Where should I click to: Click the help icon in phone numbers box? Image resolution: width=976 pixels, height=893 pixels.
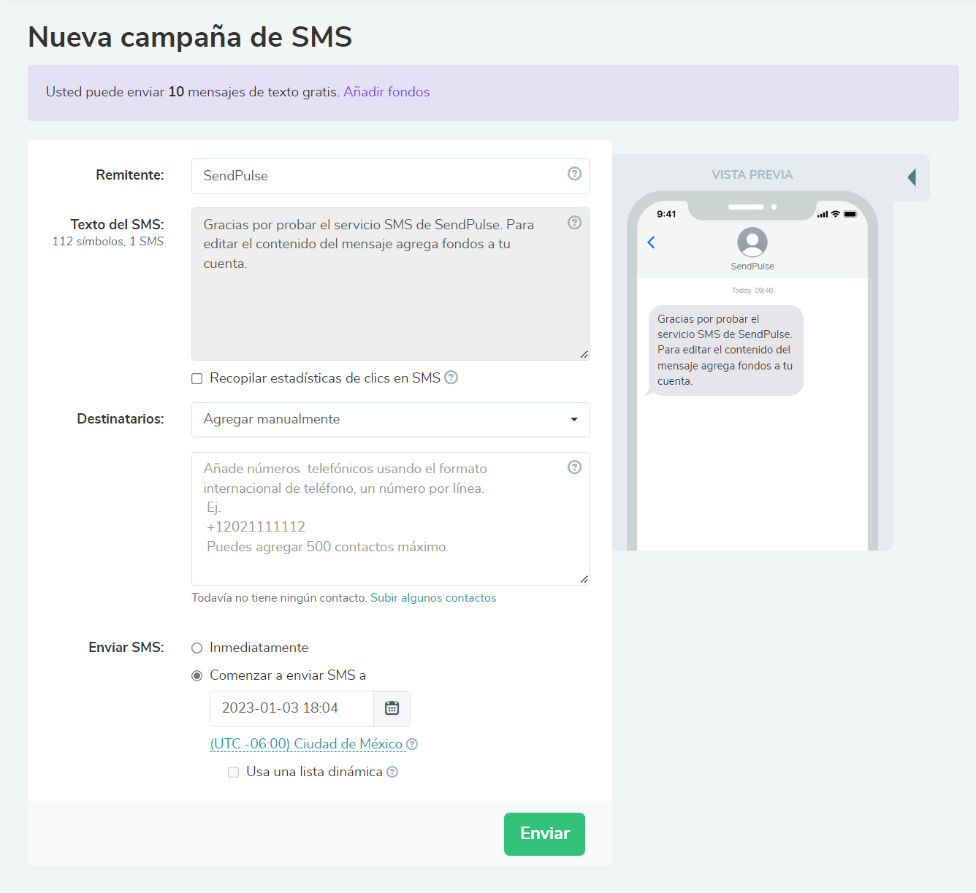[x=574, y=467]
